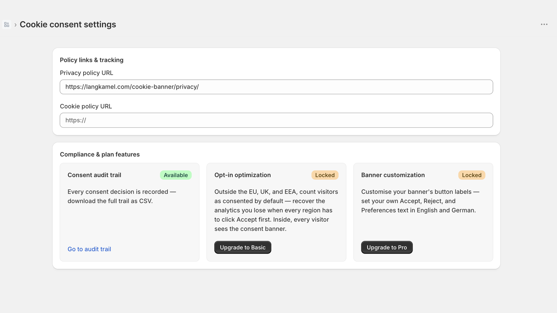Click the Banner customization card title

coord(393,175)
